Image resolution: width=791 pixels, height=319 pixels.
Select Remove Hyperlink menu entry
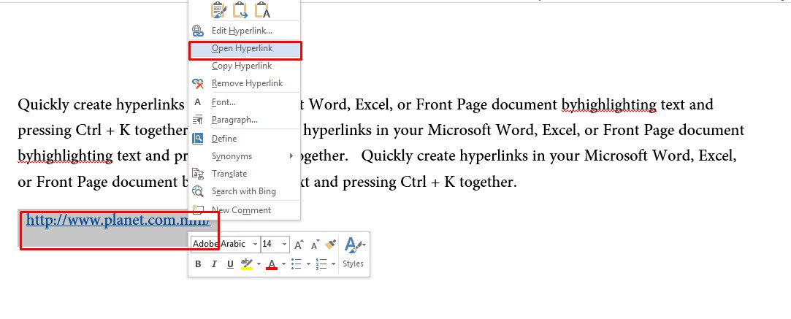245,83
